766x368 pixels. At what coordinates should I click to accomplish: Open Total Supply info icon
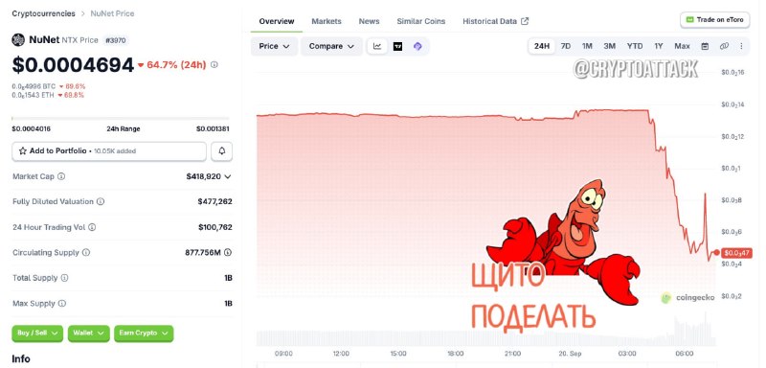click(x=64, y=278)
